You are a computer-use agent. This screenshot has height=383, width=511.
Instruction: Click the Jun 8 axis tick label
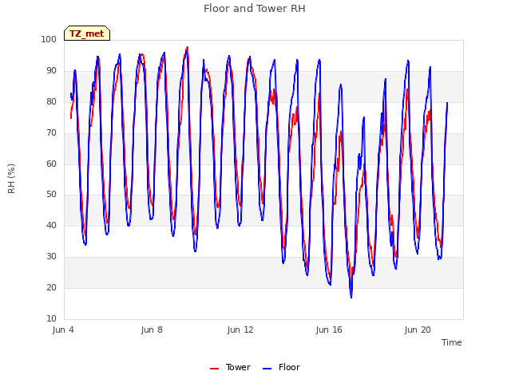pyautogui.click(x=152, y=330)
